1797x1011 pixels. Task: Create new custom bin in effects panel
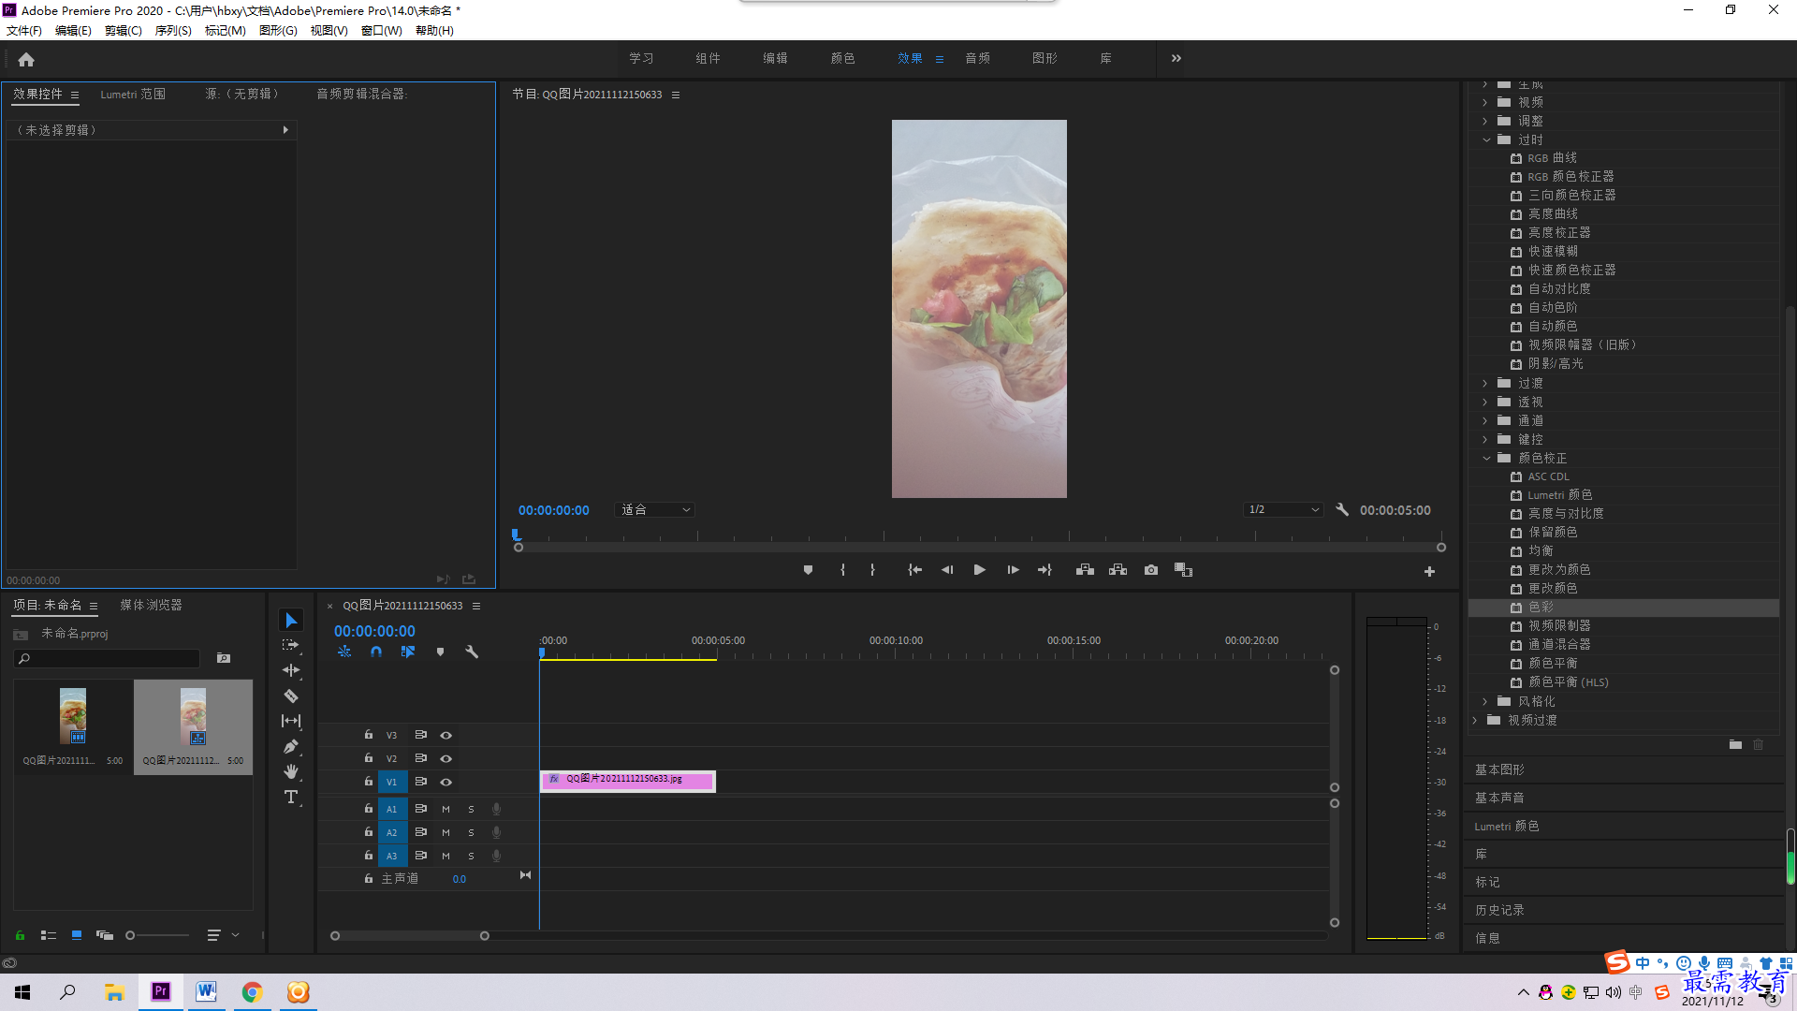[x=1735, y=745]
